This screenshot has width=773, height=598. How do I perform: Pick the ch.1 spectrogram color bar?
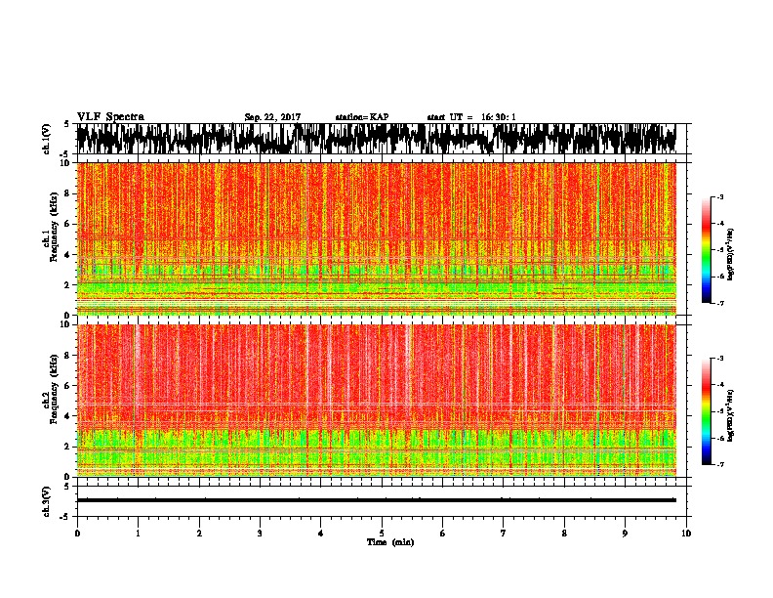[x=706, y=250]
